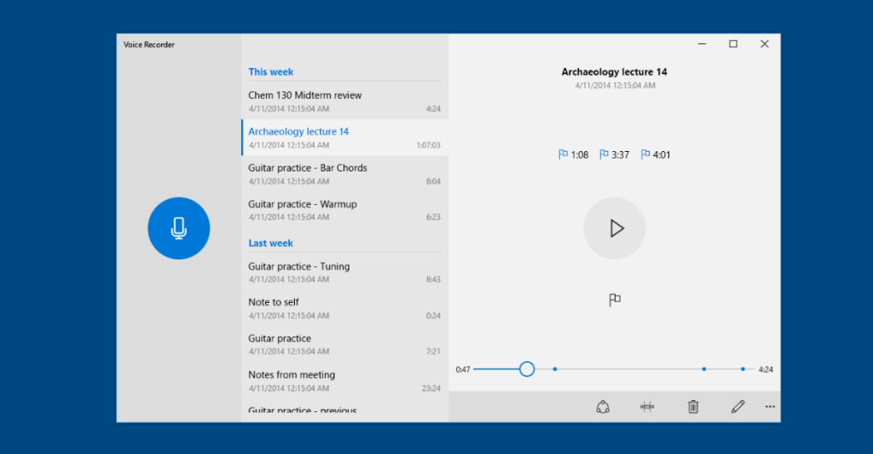The height and width of the screenshot is (454, 873).
Task: Click the This week group header
Action: (x=270, y=72)
